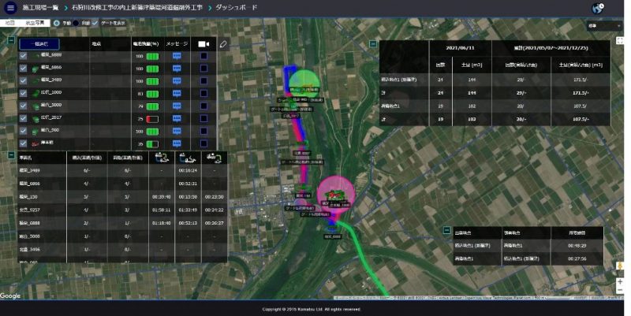
Task: Open message icon for the _6866 vehicle row
Action: (x=177, y=69)
